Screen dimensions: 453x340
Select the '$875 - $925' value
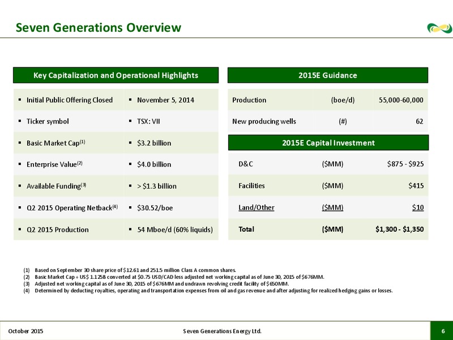pyautogui.click(x=405, y=164)
